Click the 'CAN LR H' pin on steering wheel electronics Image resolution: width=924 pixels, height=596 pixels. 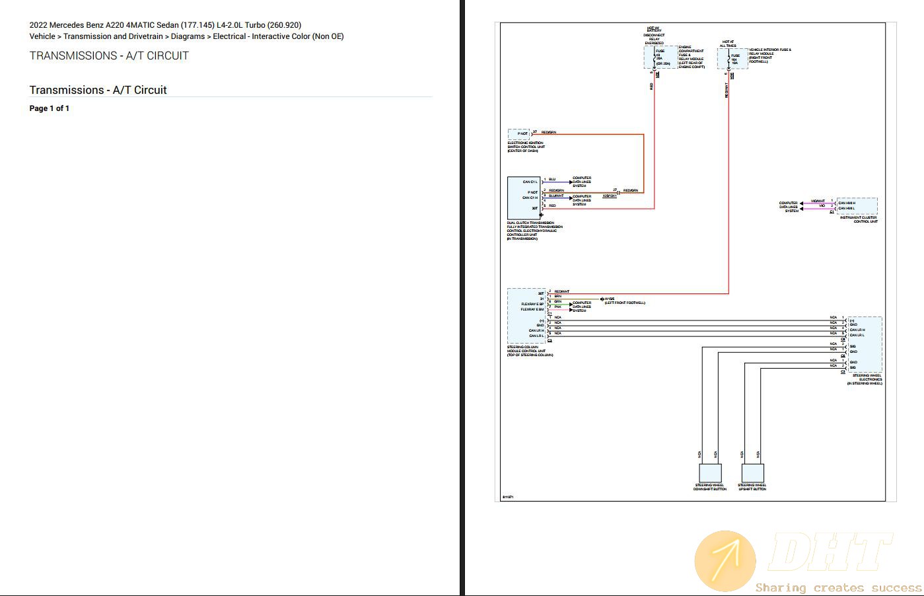coord(857,330)
